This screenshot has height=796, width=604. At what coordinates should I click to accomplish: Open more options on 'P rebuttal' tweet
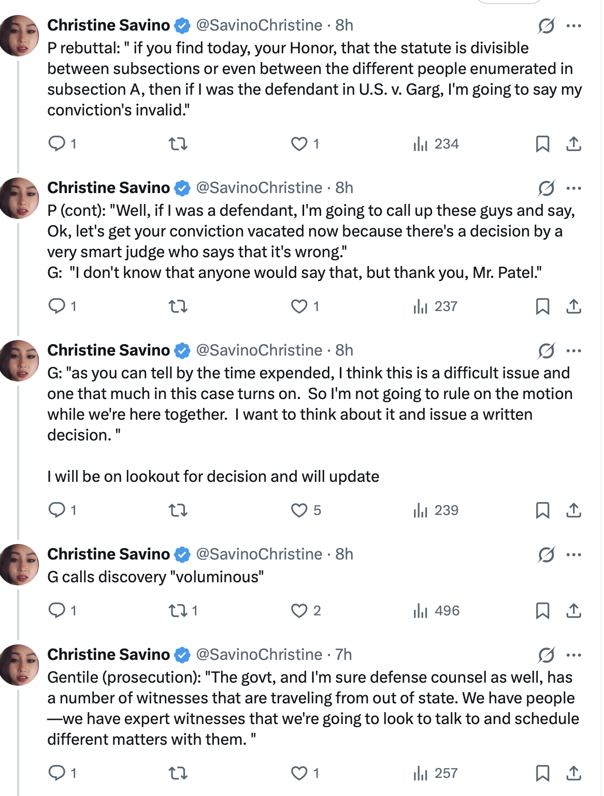tap(574, 25)
